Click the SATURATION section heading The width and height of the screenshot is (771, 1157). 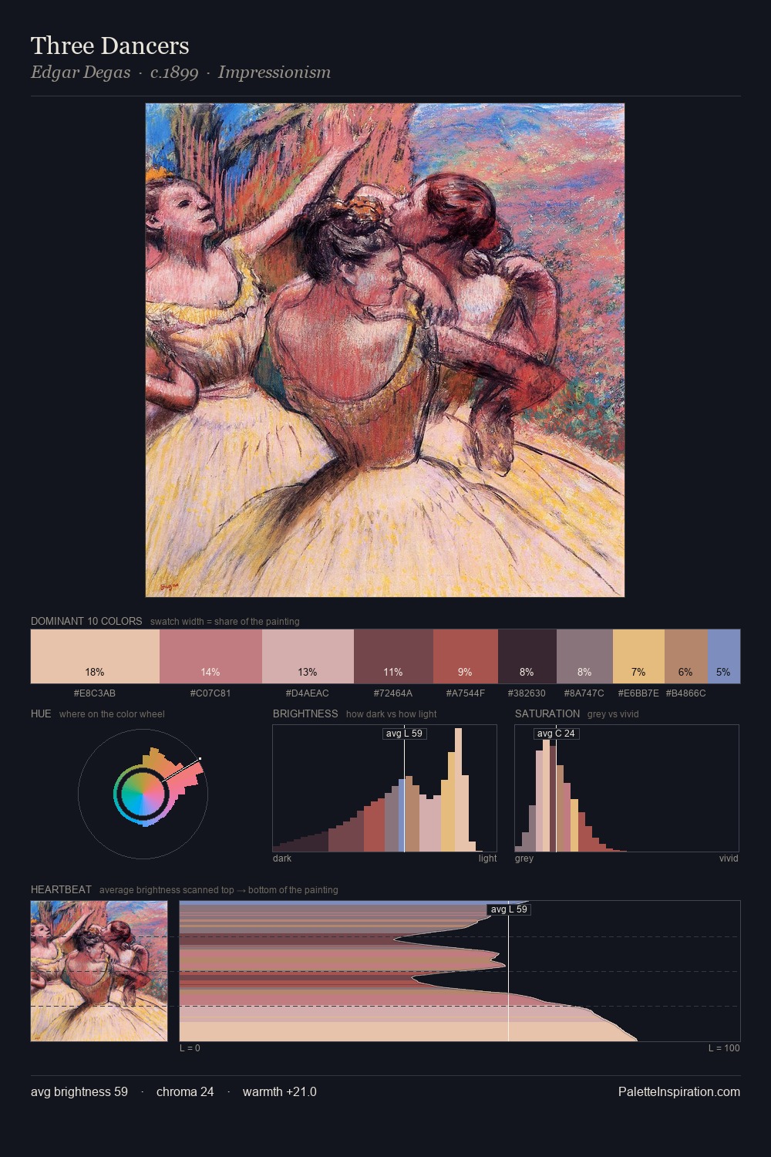click(x=547, y=713)
